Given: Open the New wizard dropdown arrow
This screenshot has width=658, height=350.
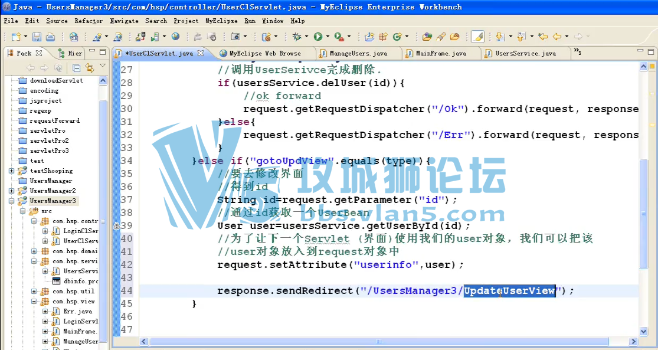Looking at the screenshot, I should coord(25,37).
